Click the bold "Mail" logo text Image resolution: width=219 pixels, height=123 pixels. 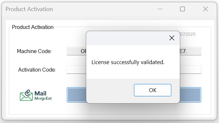40,93
